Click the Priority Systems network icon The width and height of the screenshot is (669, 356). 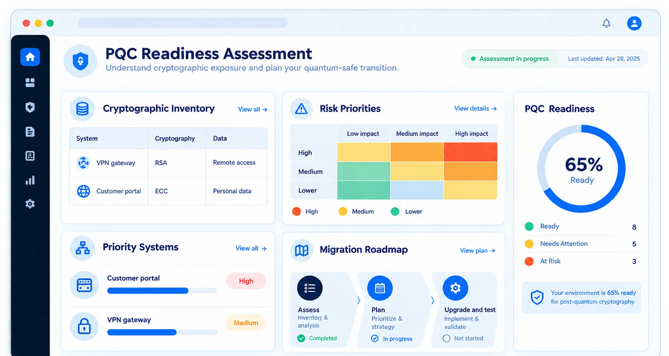point(82,248)
